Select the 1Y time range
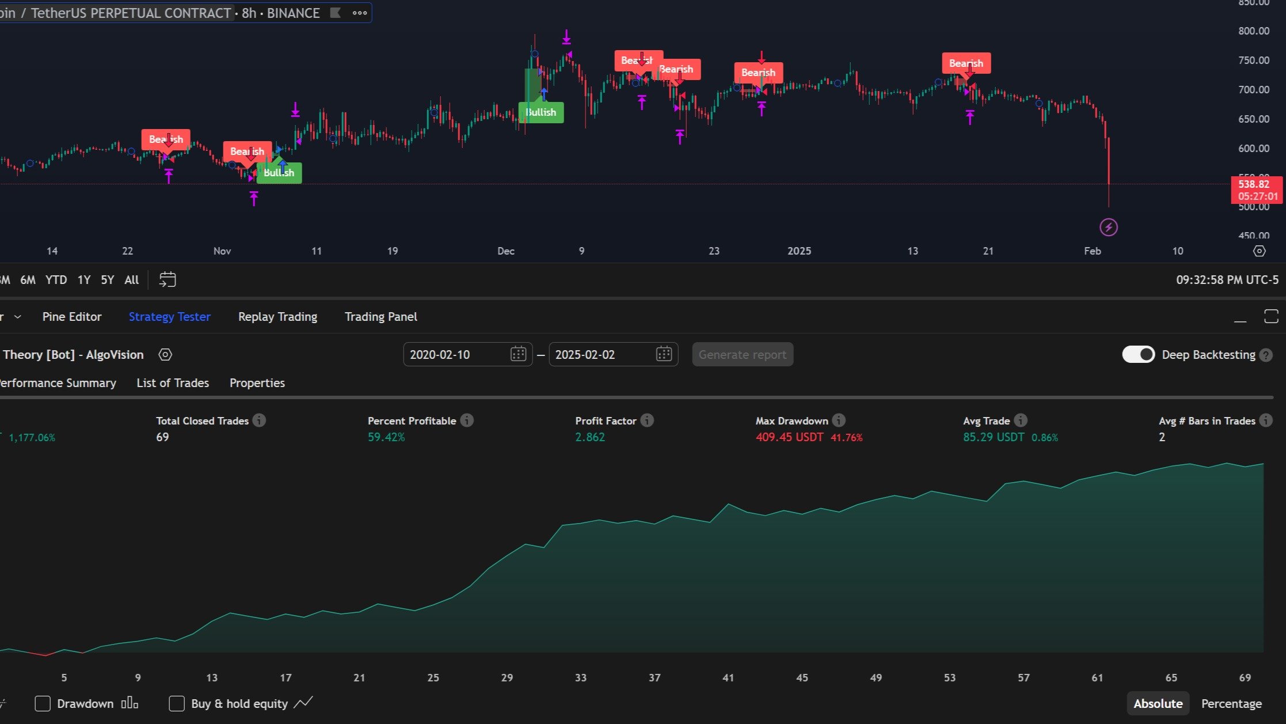1286x724 pixels. pos(84,280)
